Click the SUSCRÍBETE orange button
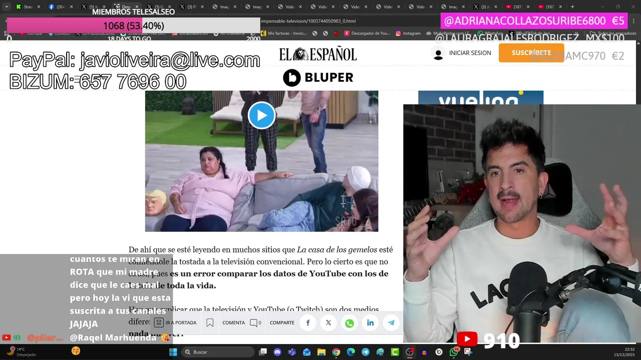Image resolution: width=641 pixels, height=360 pixels. (x=531, y=52)
